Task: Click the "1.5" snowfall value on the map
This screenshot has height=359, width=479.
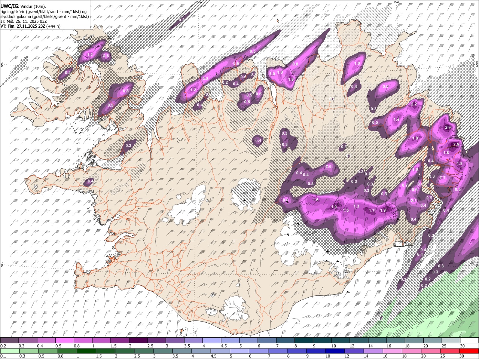Action: pos(346,211)
